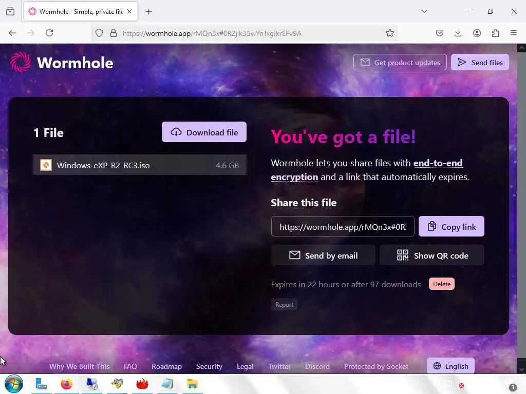The image size is (526, 394).
Task: Click the Wormhole swirl logo
Action: click(x=21, y=62)
